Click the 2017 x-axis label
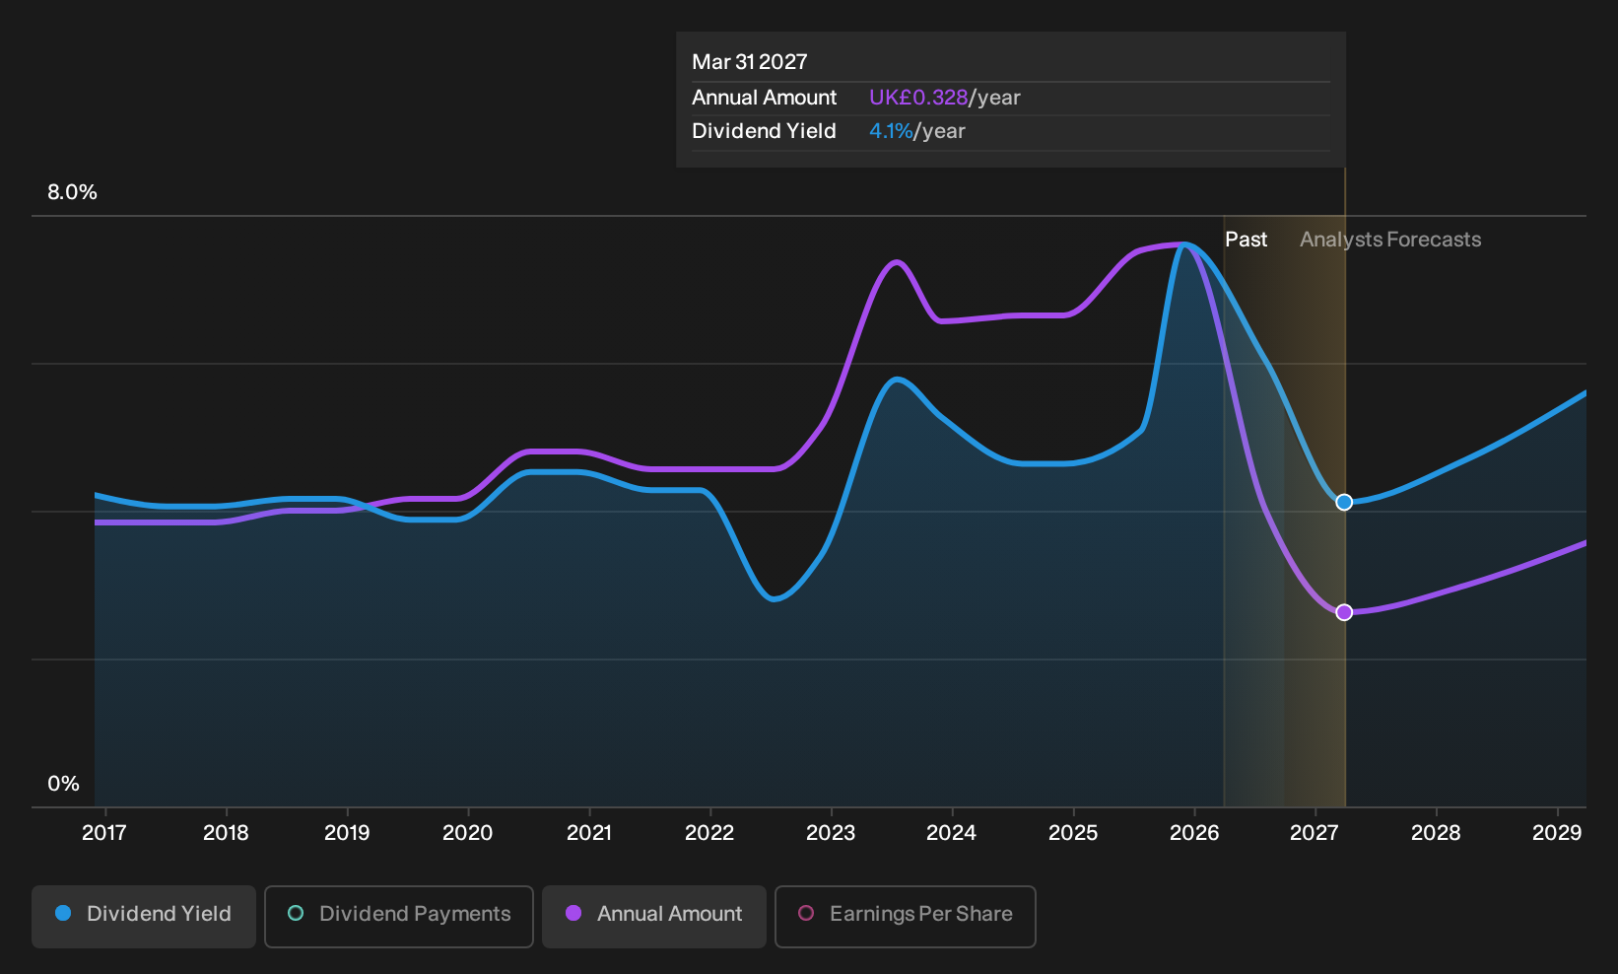This screenshot has height=974, width=1618. point(104,833)
